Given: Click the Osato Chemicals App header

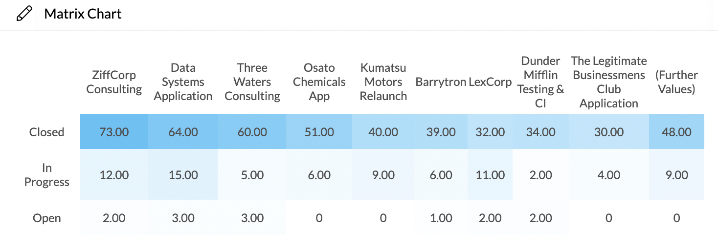Looking at the screenshot, I should (x=319, y=82).
